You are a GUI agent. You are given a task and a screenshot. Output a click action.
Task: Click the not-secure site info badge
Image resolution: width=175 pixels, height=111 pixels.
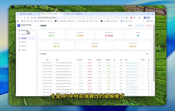tap(34, 18)
